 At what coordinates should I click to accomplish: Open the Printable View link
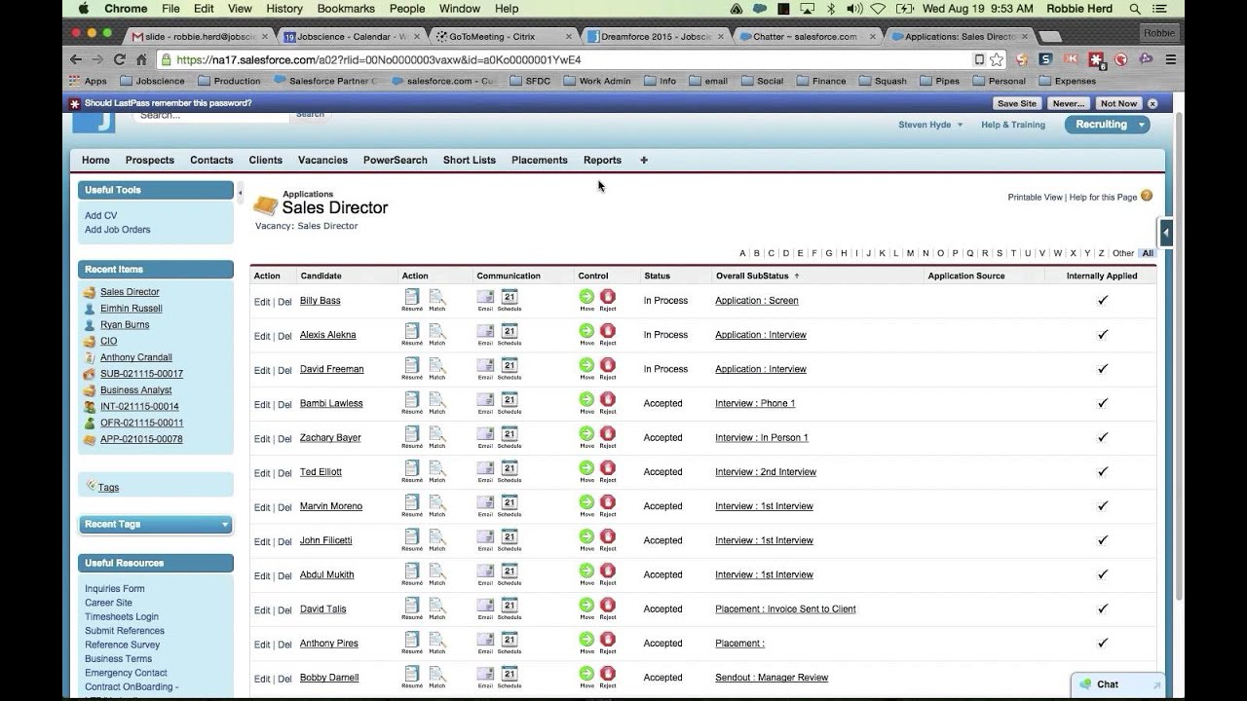click(1035, 197)
